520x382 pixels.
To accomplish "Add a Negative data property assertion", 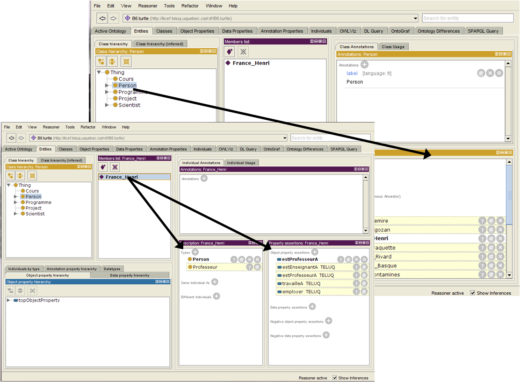I will (x=326, y=335).
